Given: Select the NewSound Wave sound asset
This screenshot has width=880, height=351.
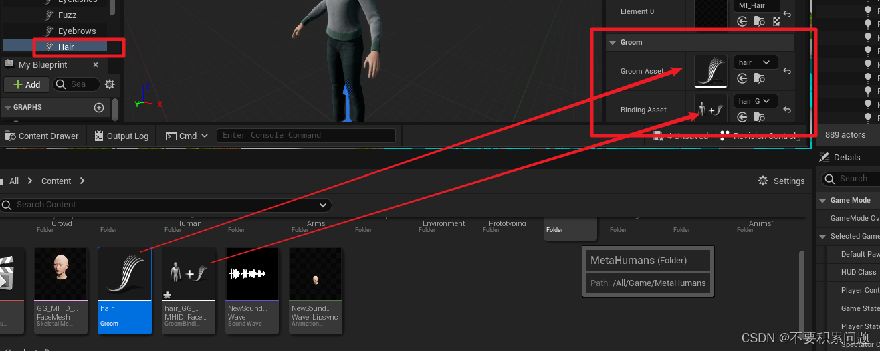Looking at the screenshot, I should tap(252, 291).
